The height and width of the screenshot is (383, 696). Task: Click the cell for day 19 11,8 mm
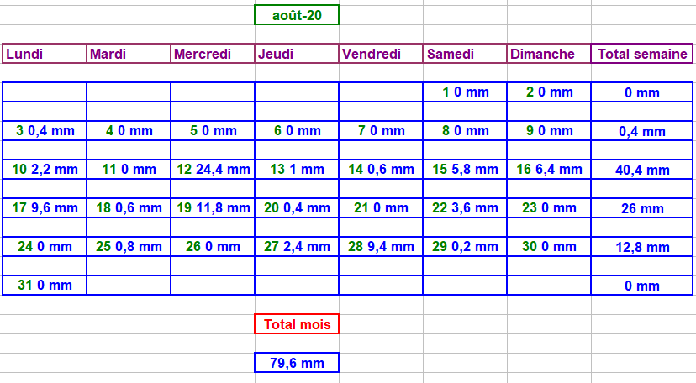213,208
